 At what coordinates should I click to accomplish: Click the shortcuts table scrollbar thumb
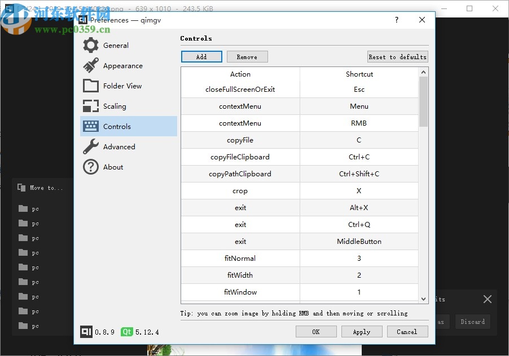pos(423,102)
